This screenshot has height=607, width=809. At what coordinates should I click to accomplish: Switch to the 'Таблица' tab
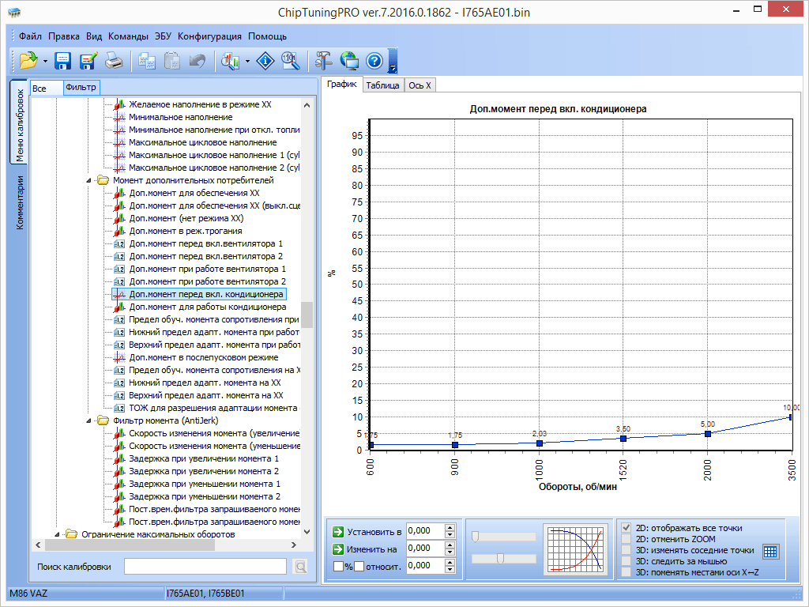pos(382,85)
